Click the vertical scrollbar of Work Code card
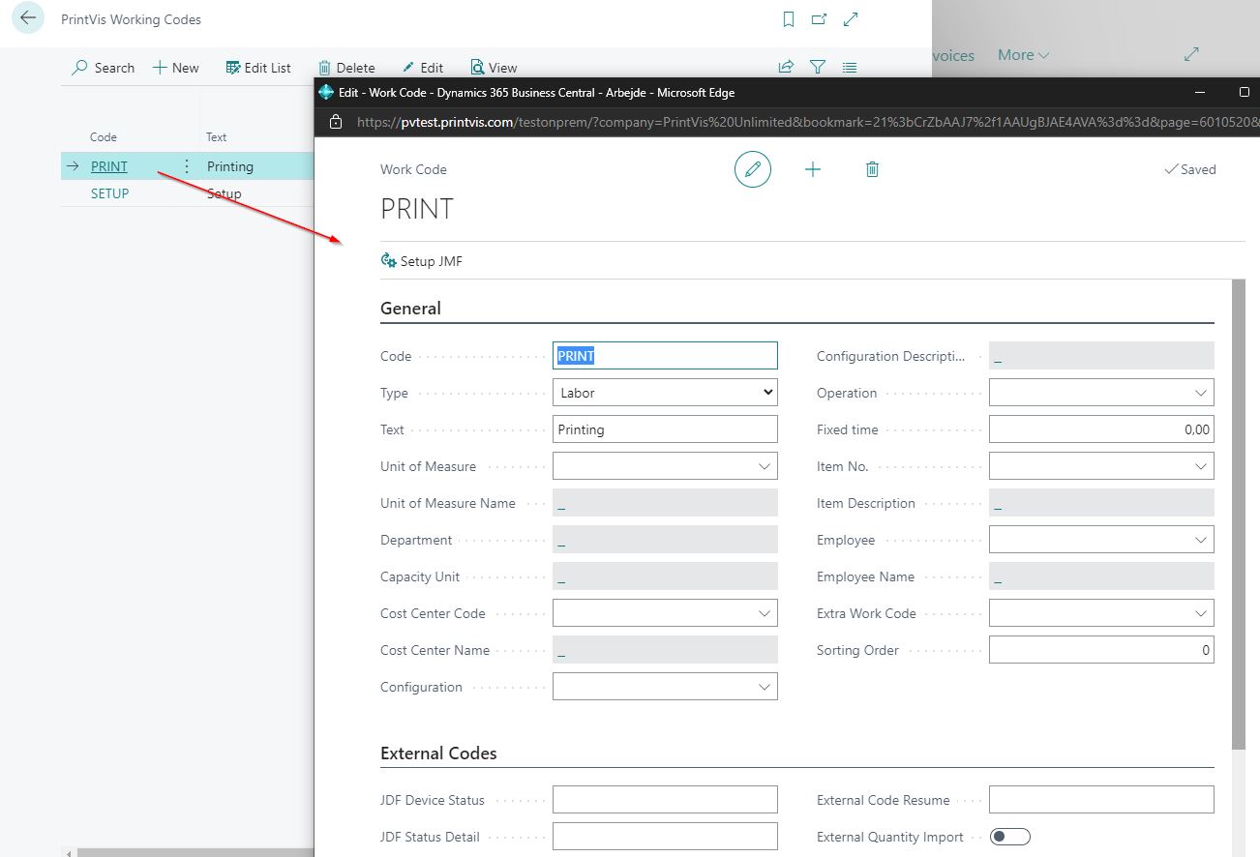 point(1239,515)
